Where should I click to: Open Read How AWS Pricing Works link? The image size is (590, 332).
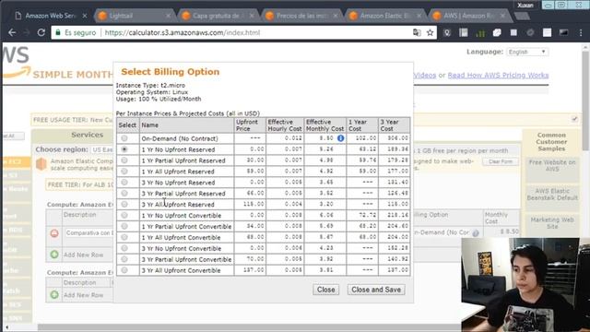[498, 76]
